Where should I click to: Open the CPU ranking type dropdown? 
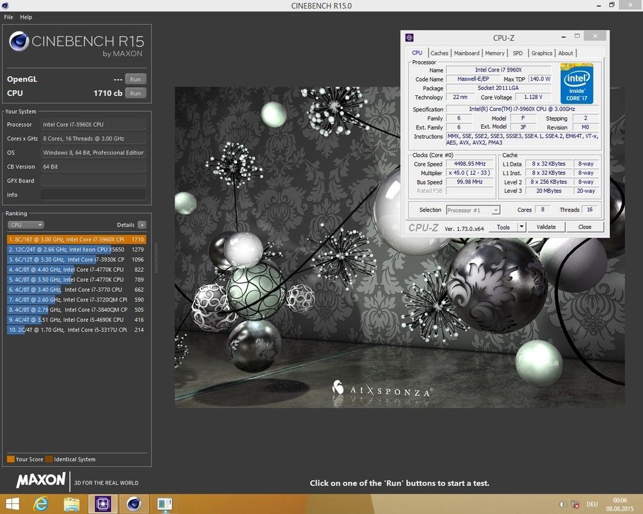coord(26,225)
